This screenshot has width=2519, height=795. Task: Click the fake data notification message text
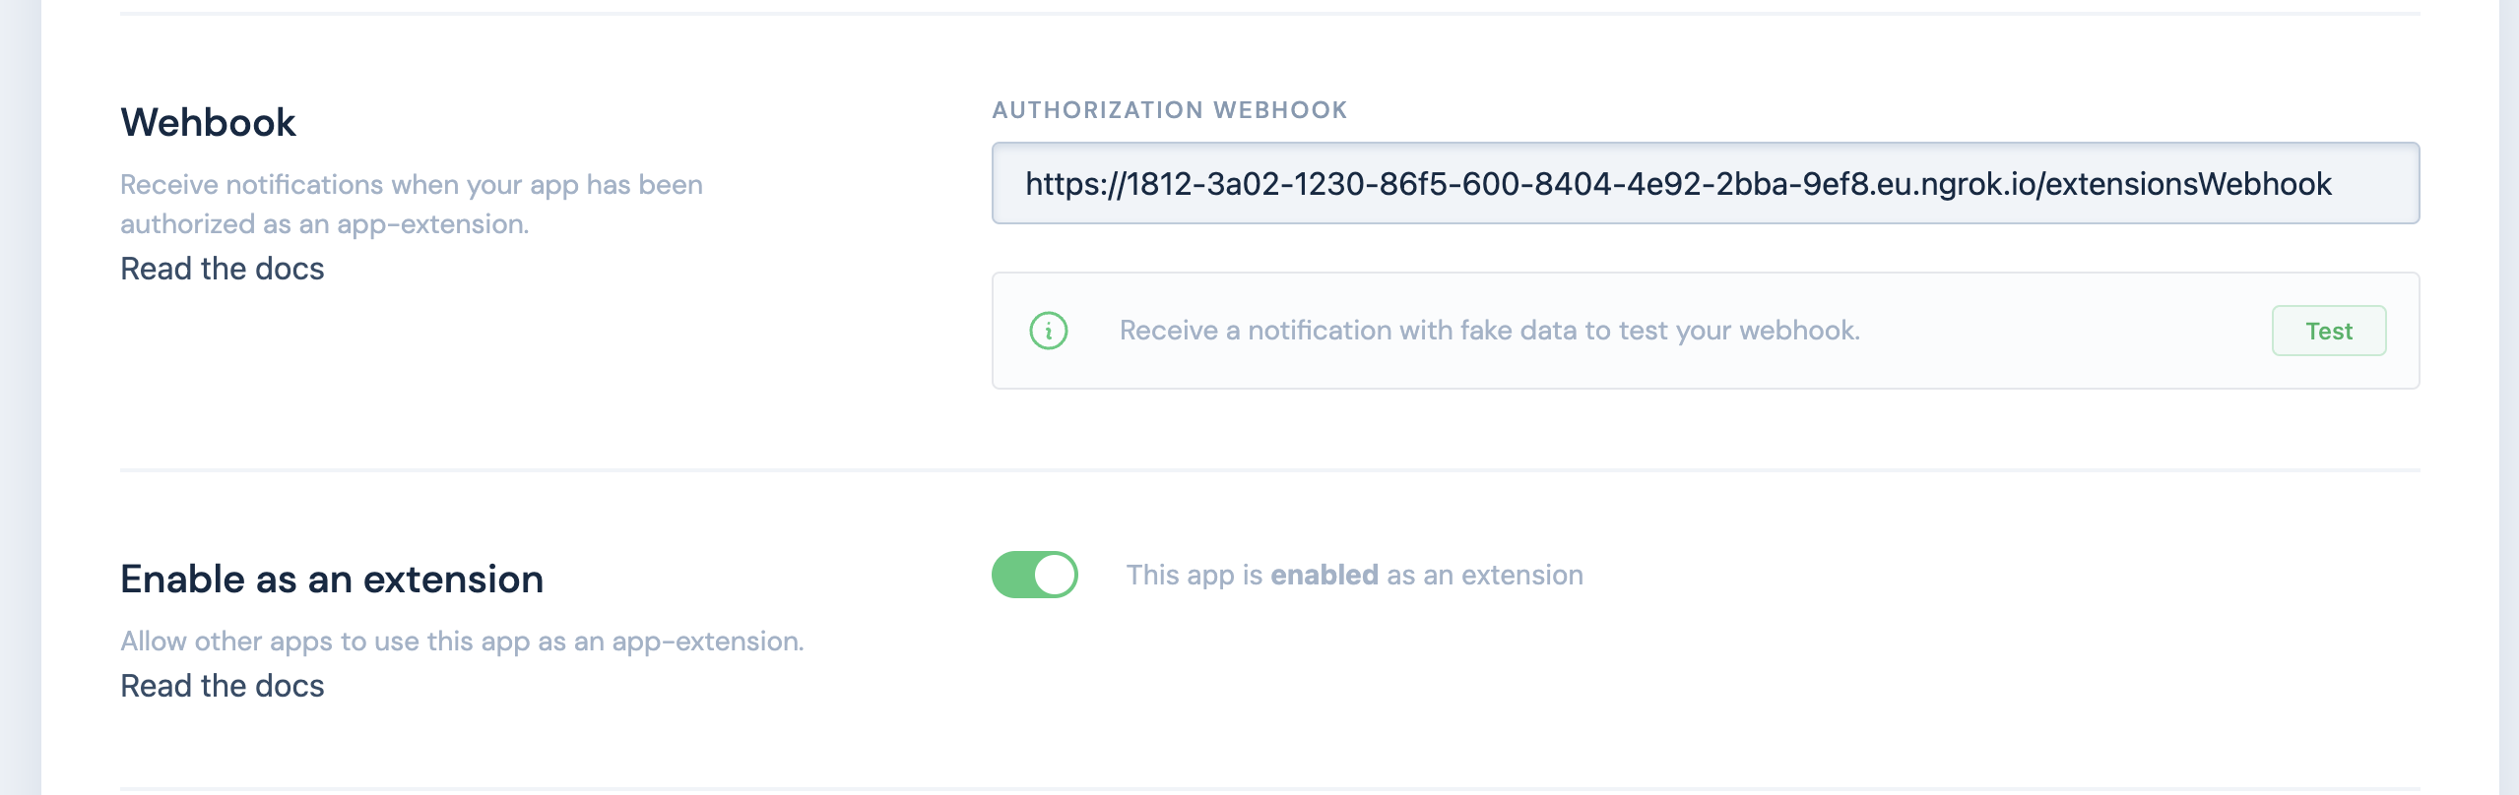click(x=1489, y=331)
